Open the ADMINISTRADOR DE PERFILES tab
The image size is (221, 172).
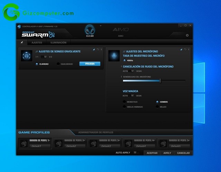[96, 132]
